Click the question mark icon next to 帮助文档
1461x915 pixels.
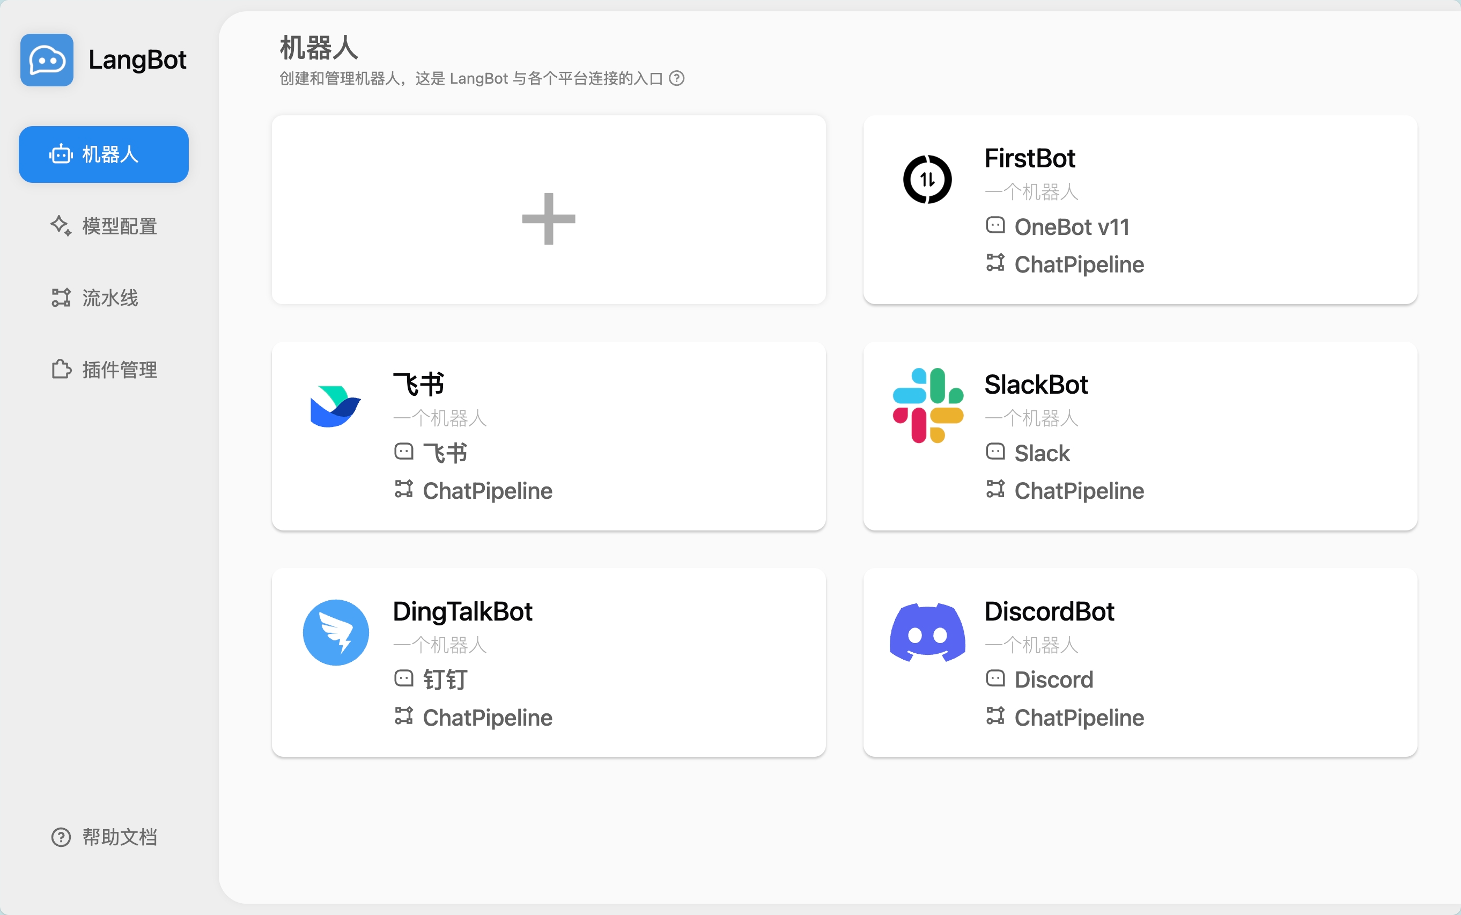click(60, 837)
